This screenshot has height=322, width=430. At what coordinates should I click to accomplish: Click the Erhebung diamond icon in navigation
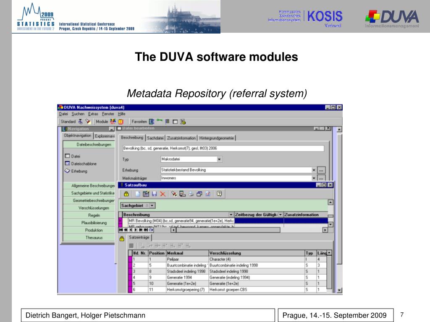point(67,171)
